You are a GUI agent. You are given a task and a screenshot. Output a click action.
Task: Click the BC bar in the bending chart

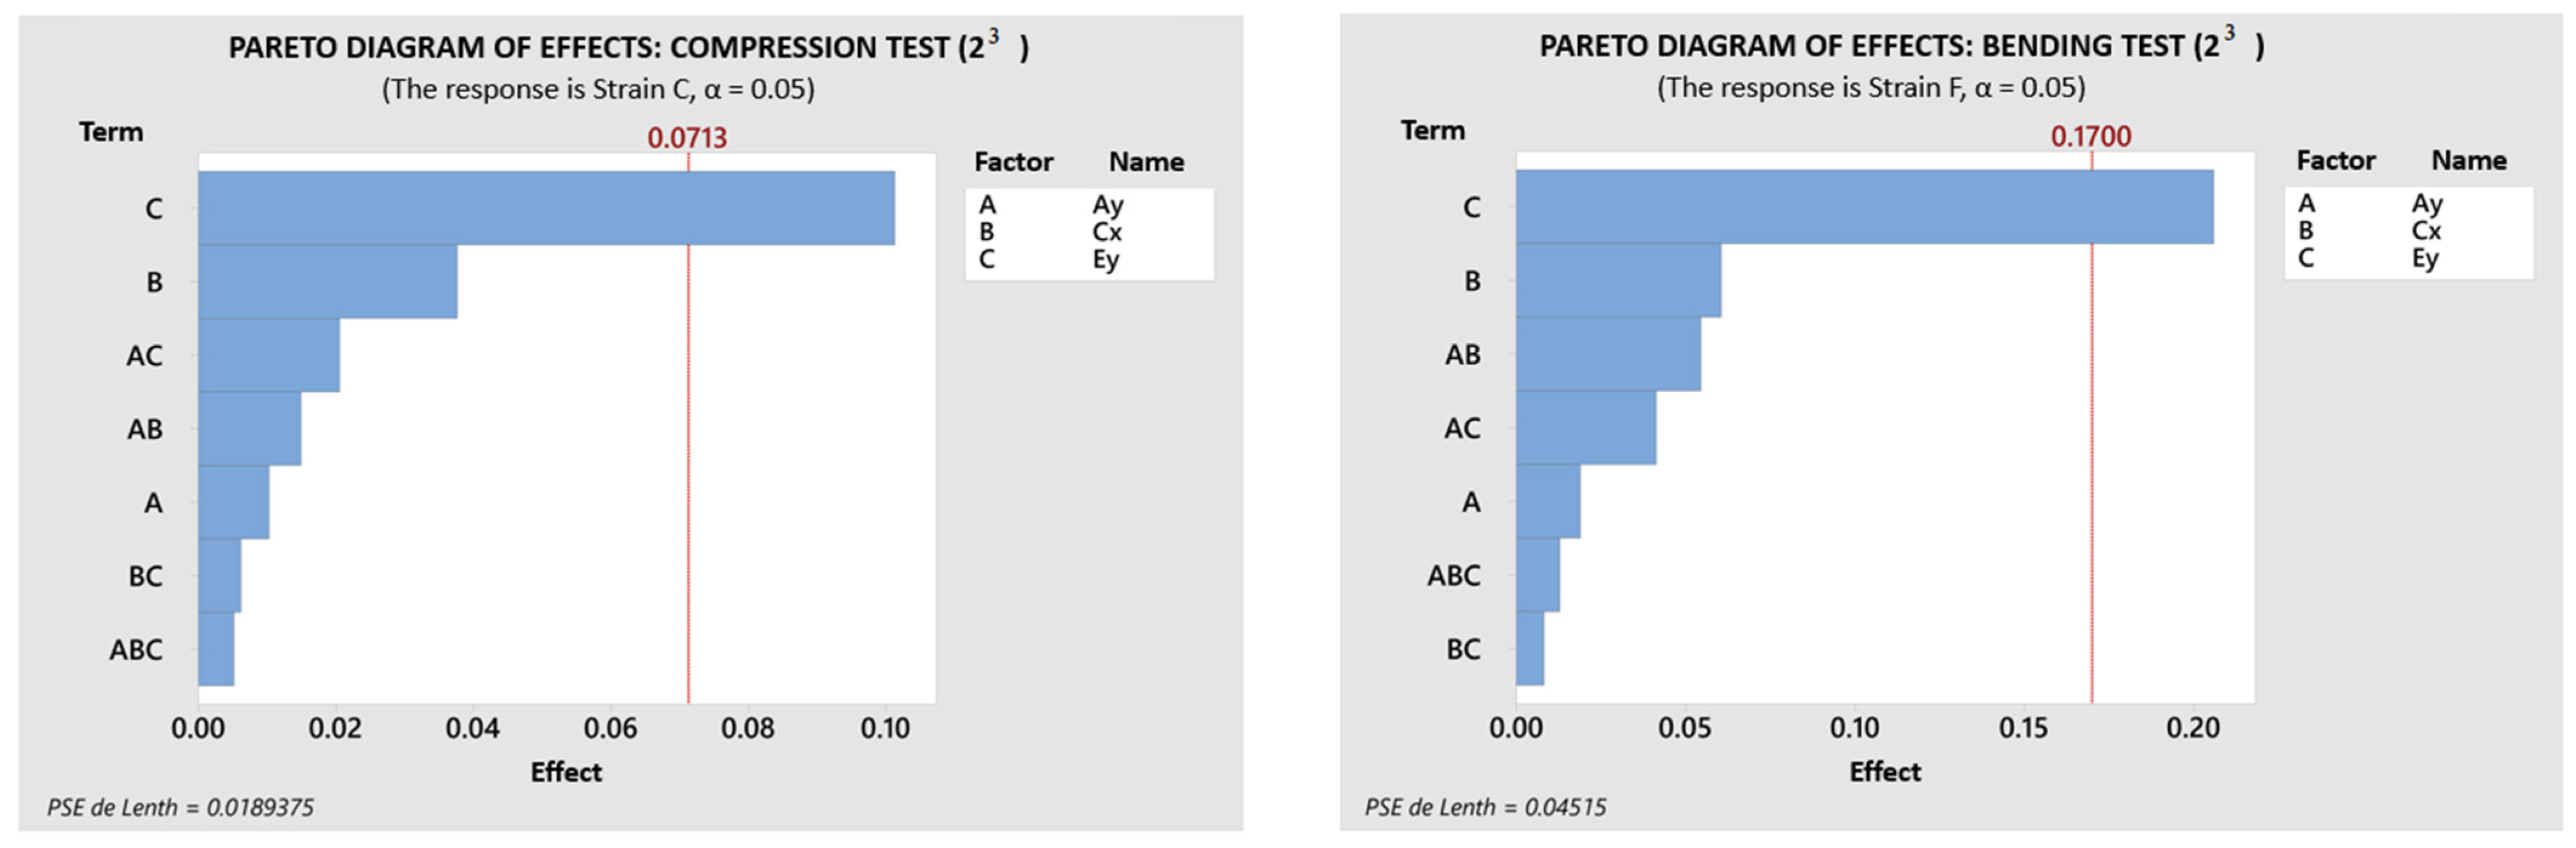[x=1530, y=648]
